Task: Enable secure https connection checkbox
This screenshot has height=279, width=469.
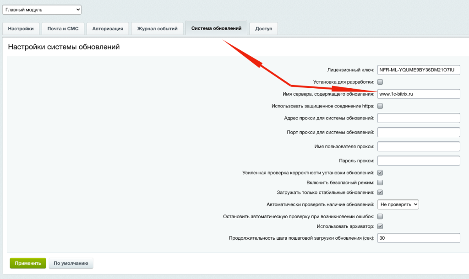Action: click(380, 106)
